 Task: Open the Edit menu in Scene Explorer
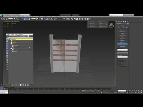pyautogui.click(x=16, y=34)
